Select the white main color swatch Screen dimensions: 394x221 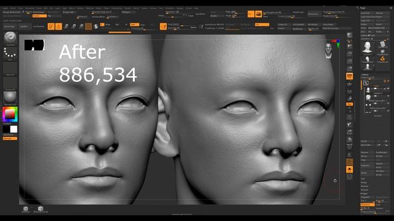point(14,130)
